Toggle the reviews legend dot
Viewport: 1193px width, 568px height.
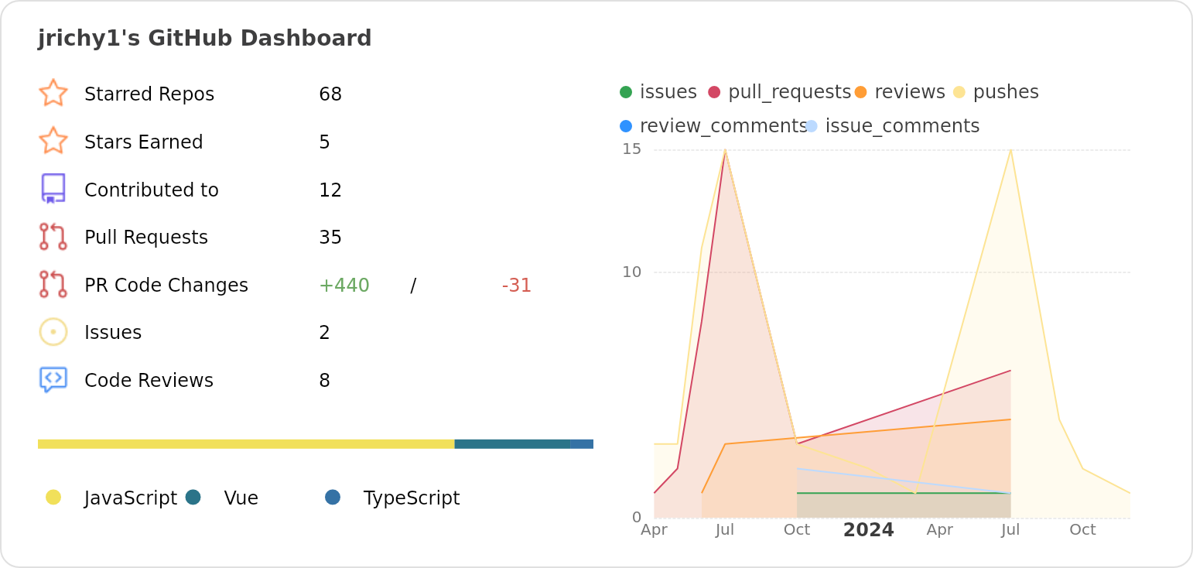click(x=860, y=92)
